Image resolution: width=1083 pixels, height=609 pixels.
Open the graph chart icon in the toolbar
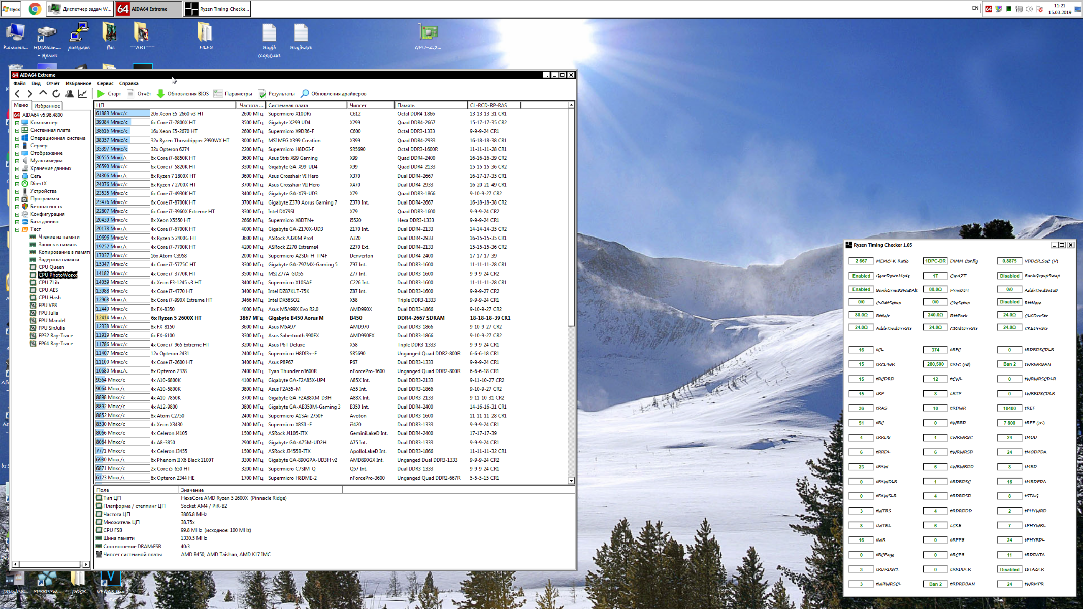click(83, 94)
